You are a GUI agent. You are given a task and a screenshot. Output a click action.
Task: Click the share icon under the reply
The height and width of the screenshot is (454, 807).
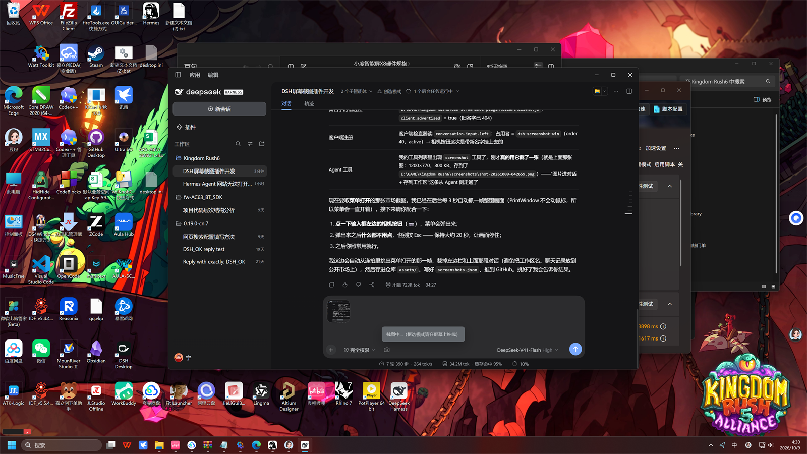(372, 285)
